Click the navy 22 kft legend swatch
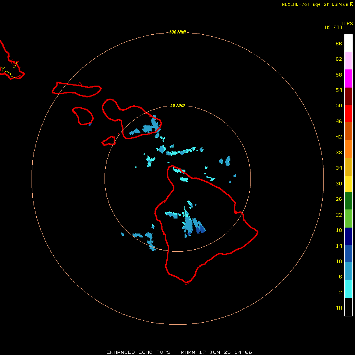The width and height of the screenshot is (355, 355). tap(348, 236)
